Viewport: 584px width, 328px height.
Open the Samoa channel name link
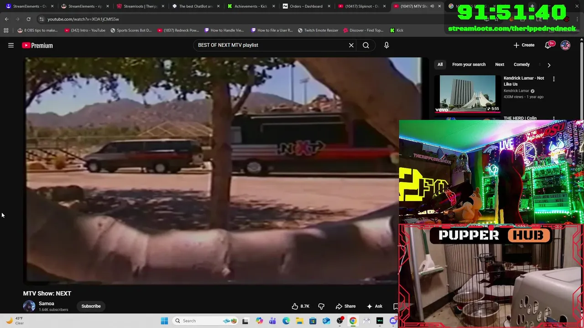(x=47, y=303)
